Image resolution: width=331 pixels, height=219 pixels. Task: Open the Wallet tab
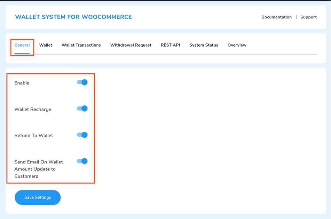[46, 45]
